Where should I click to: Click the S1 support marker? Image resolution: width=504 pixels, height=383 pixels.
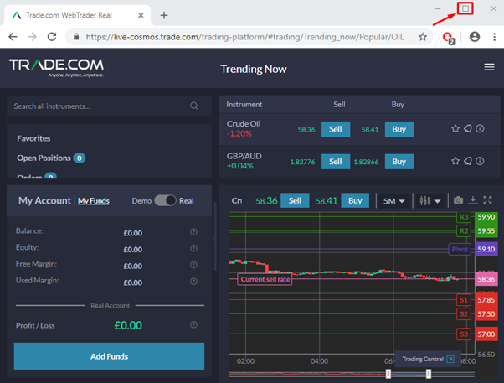[x=464, y=300]
